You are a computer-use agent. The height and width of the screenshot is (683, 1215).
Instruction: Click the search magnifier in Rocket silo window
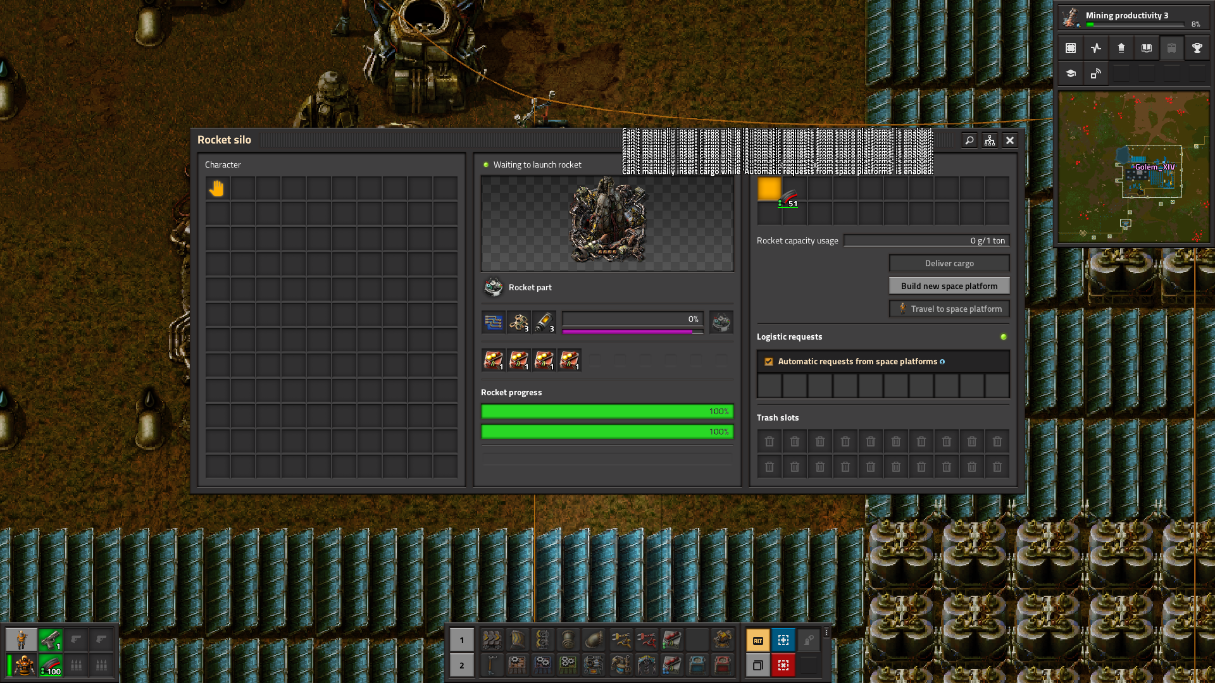[969, 140]
